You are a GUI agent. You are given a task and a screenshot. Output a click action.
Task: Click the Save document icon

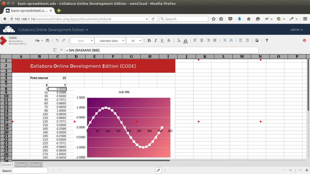click(x=47, y=40)
